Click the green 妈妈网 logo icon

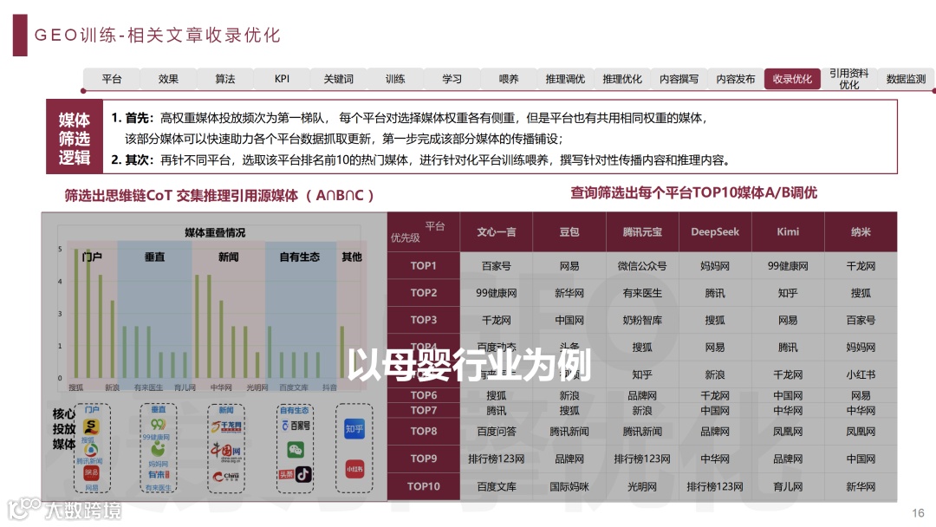click(158, 449)
